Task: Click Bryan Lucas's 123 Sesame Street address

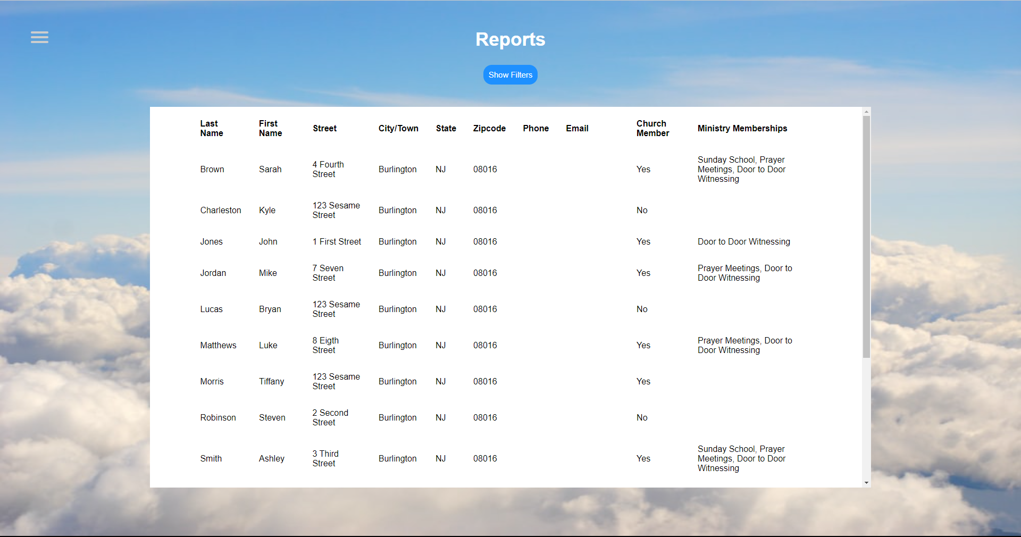Action: (336, 309)
